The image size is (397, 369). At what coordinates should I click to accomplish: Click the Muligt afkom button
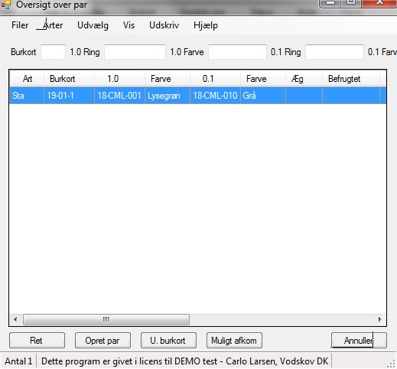tap(234, 341)
